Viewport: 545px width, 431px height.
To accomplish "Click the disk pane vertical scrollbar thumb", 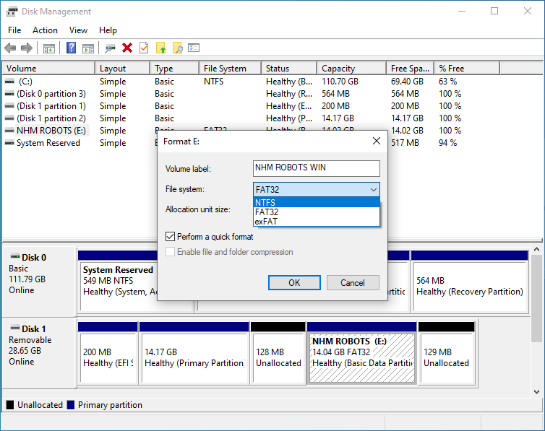I will pyautogui.click(x=536, y=298).
